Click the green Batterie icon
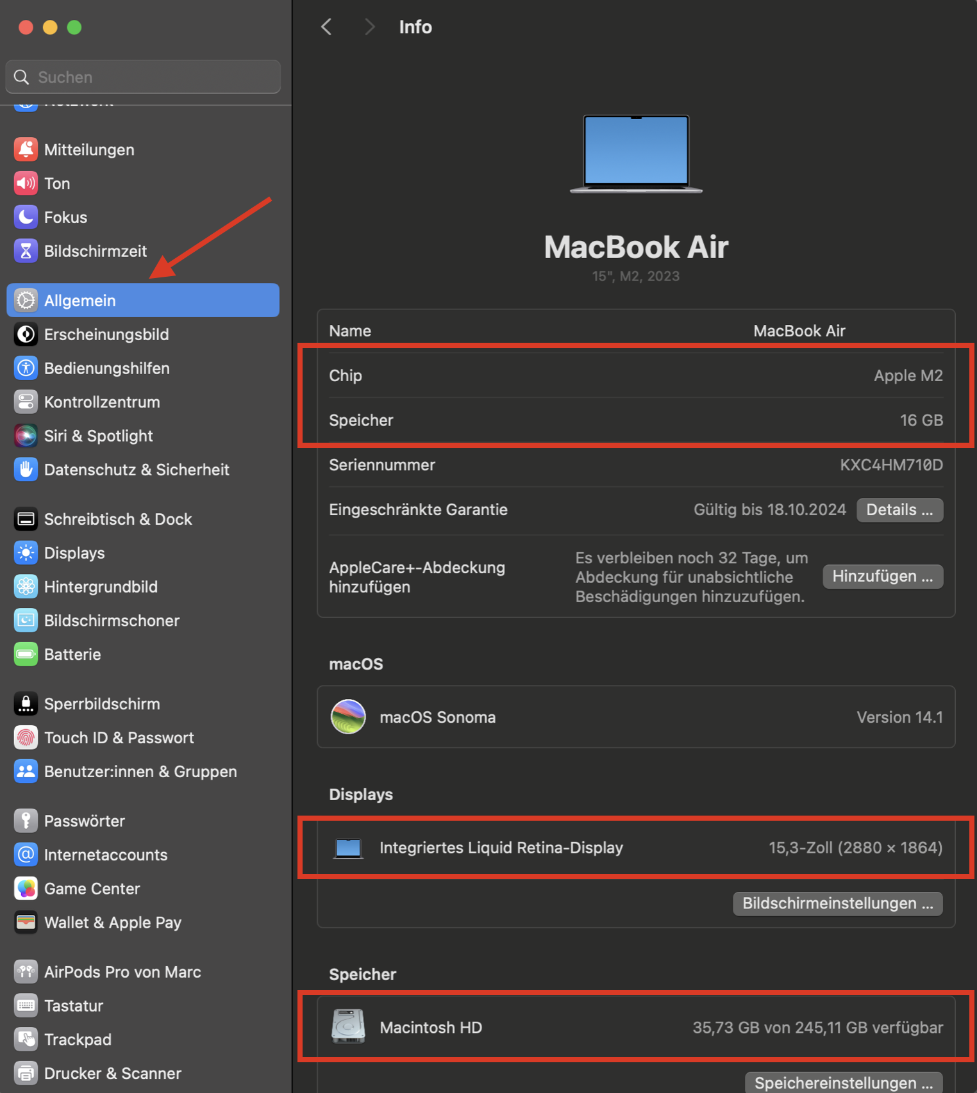The width and height of the screenshot is (977, 1093). tap(26, 654)
